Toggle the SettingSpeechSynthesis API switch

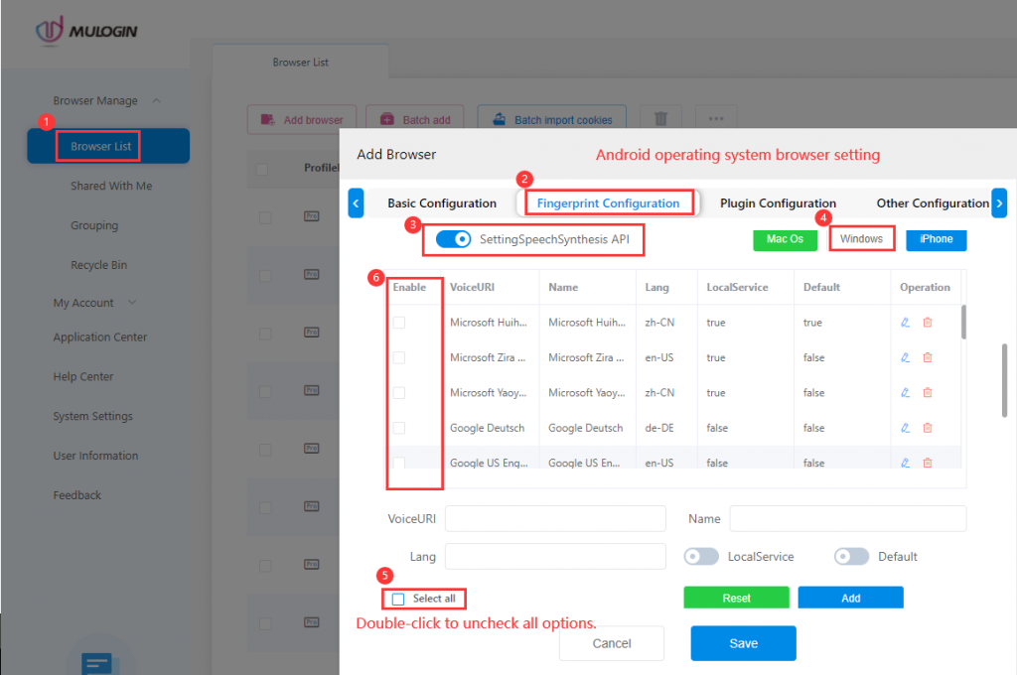pyautogui.click(x=453, y=239)
